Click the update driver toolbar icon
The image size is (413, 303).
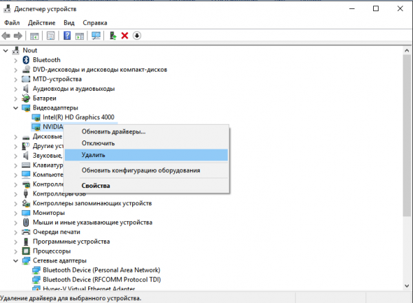[x=113, y=36]
